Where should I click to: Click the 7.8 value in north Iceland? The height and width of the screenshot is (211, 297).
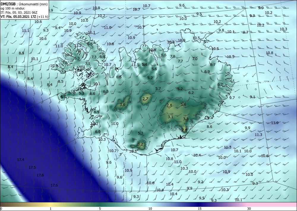pos(173,56)
